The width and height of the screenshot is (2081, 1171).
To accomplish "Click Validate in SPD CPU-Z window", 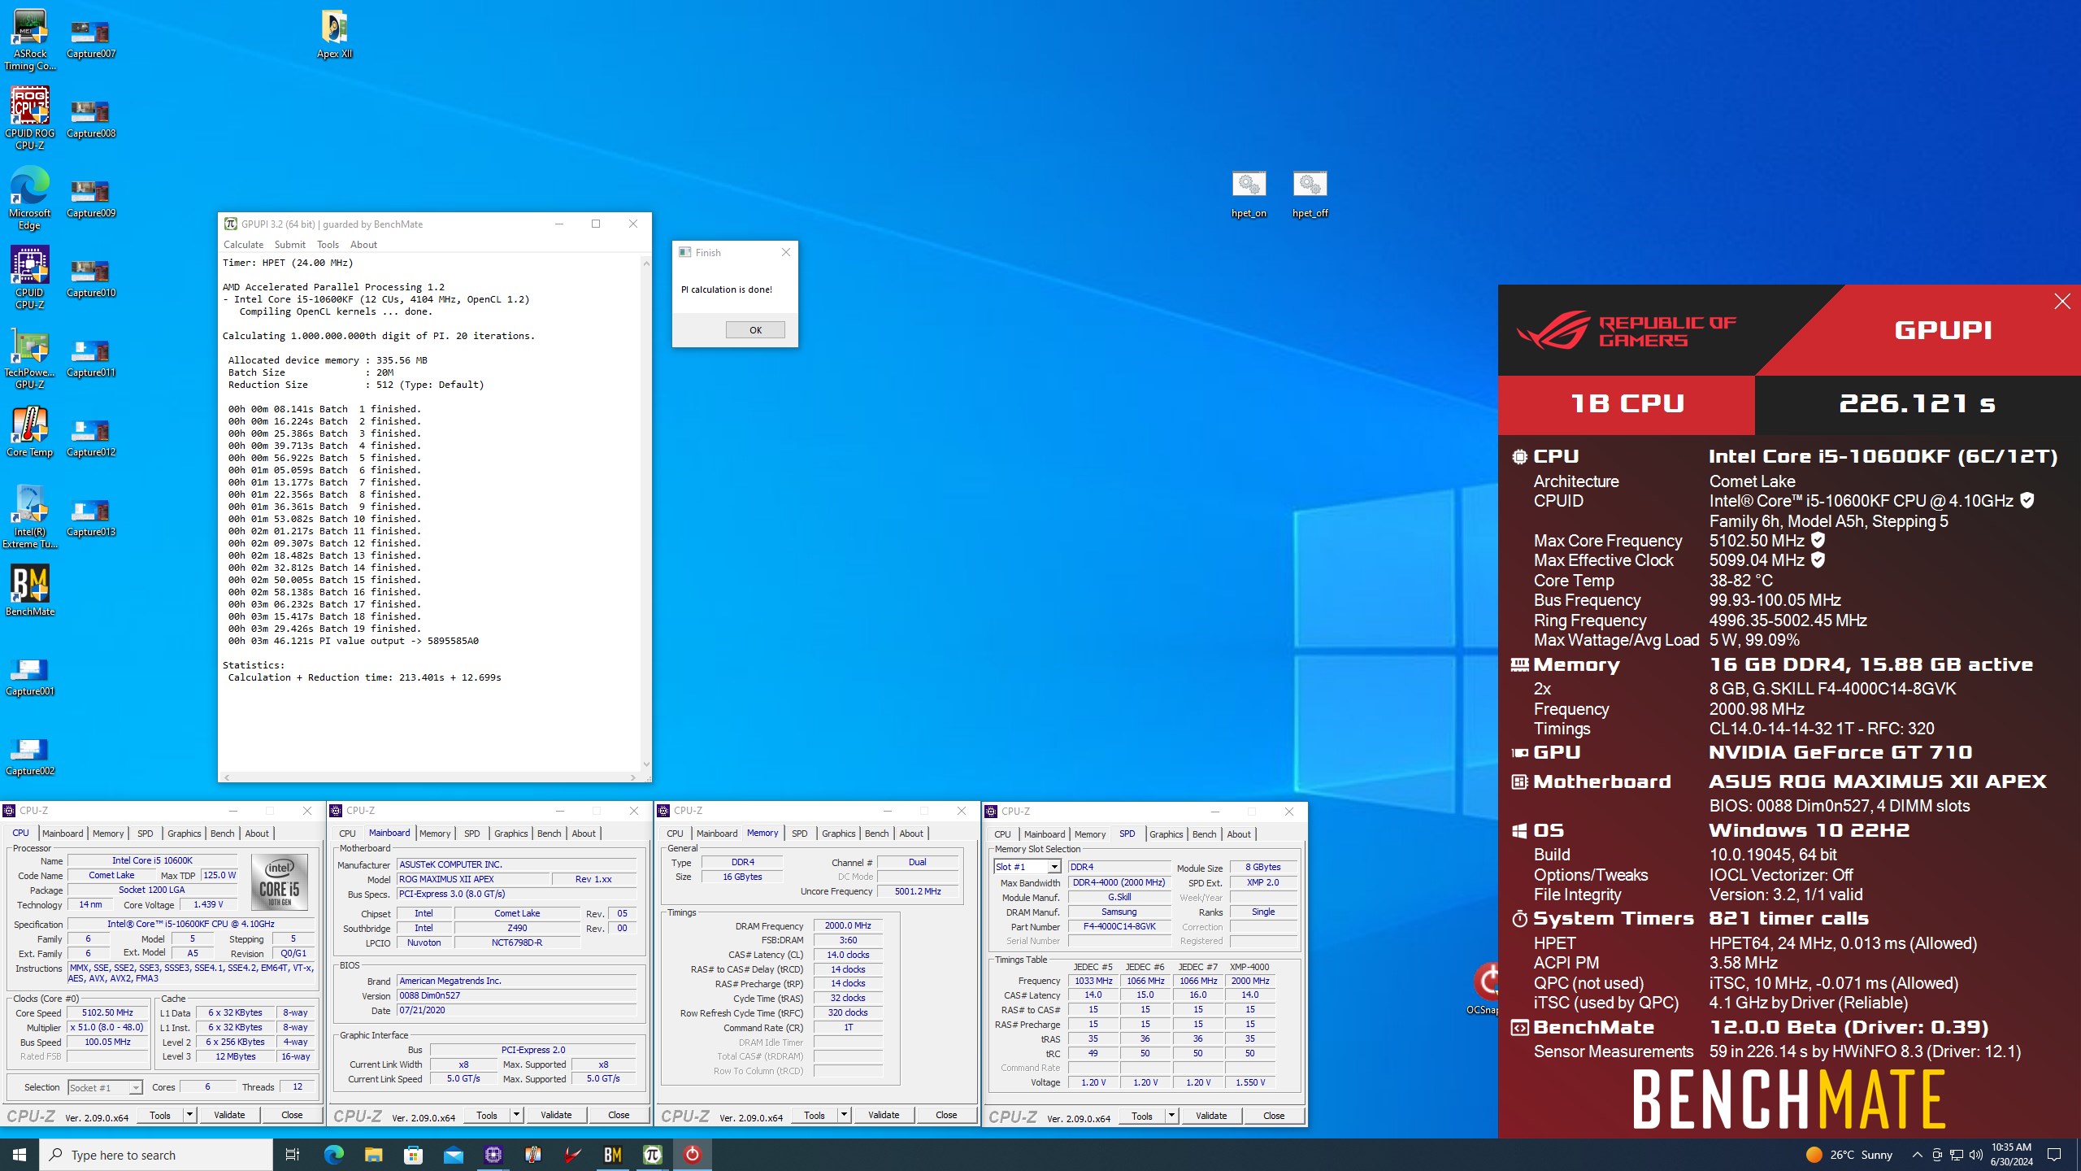I will click(1211, 1116).
